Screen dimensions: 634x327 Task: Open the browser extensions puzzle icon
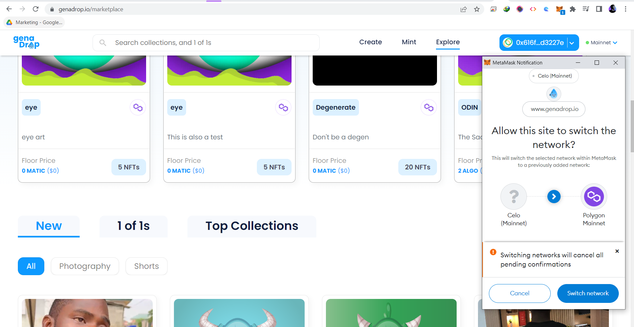tap(573, 9)
